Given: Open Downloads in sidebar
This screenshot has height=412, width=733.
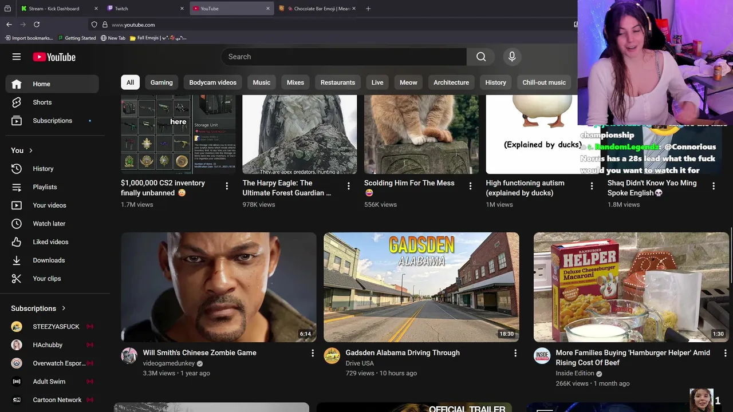Looking at the screenshot, I should (52, 260).
